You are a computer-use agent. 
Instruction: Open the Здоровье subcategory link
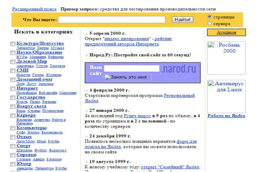[x=46, y=84]
